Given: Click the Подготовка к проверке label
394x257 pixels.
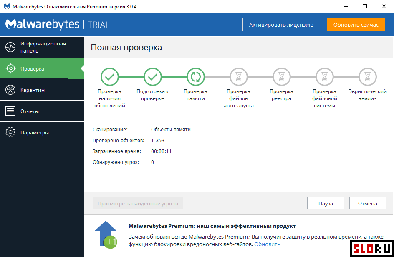Looking at the screenshot, I should [152, 95].
